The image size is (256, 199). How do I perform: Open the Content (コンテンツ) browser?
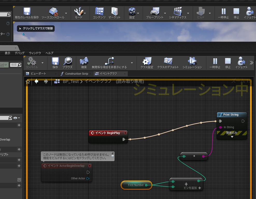pyautogui.click(x=99, y=13)
